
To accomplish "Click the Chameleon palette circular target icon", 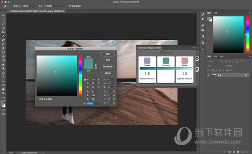I will click(197, 59).
